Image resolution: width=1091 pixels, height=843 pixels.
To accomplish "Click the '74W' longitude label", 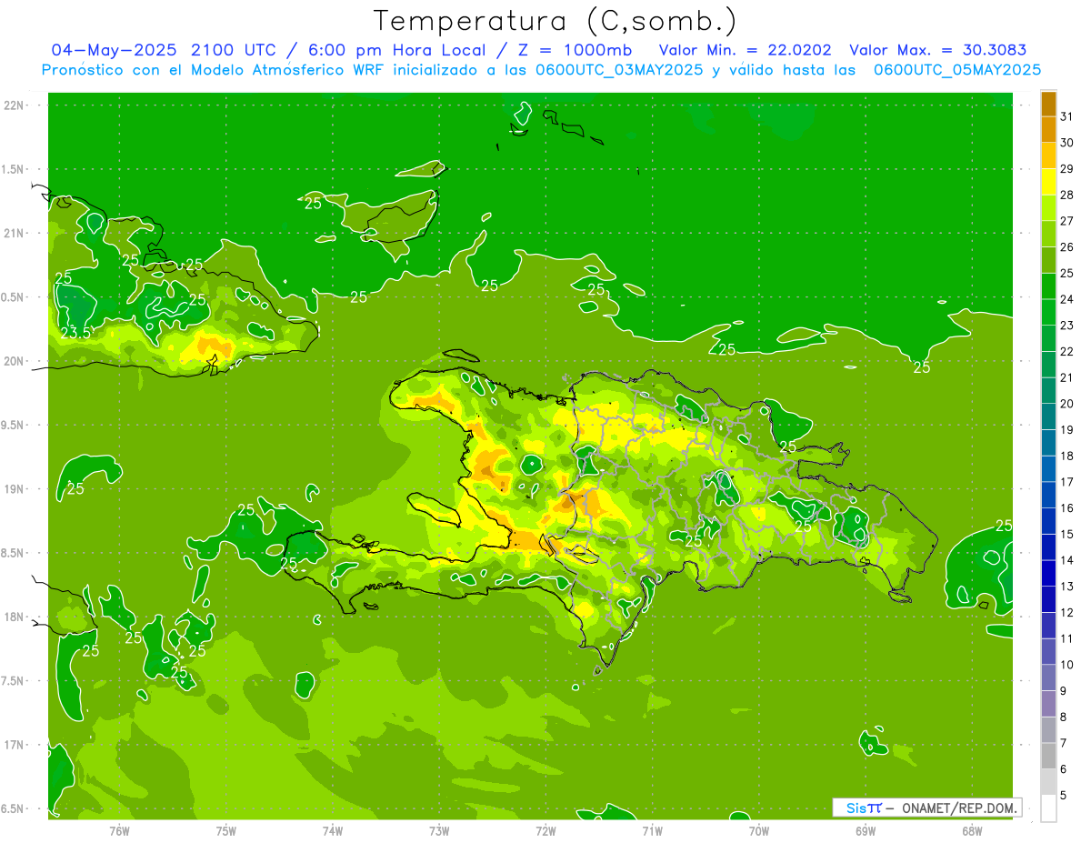I will click(333, 831).
